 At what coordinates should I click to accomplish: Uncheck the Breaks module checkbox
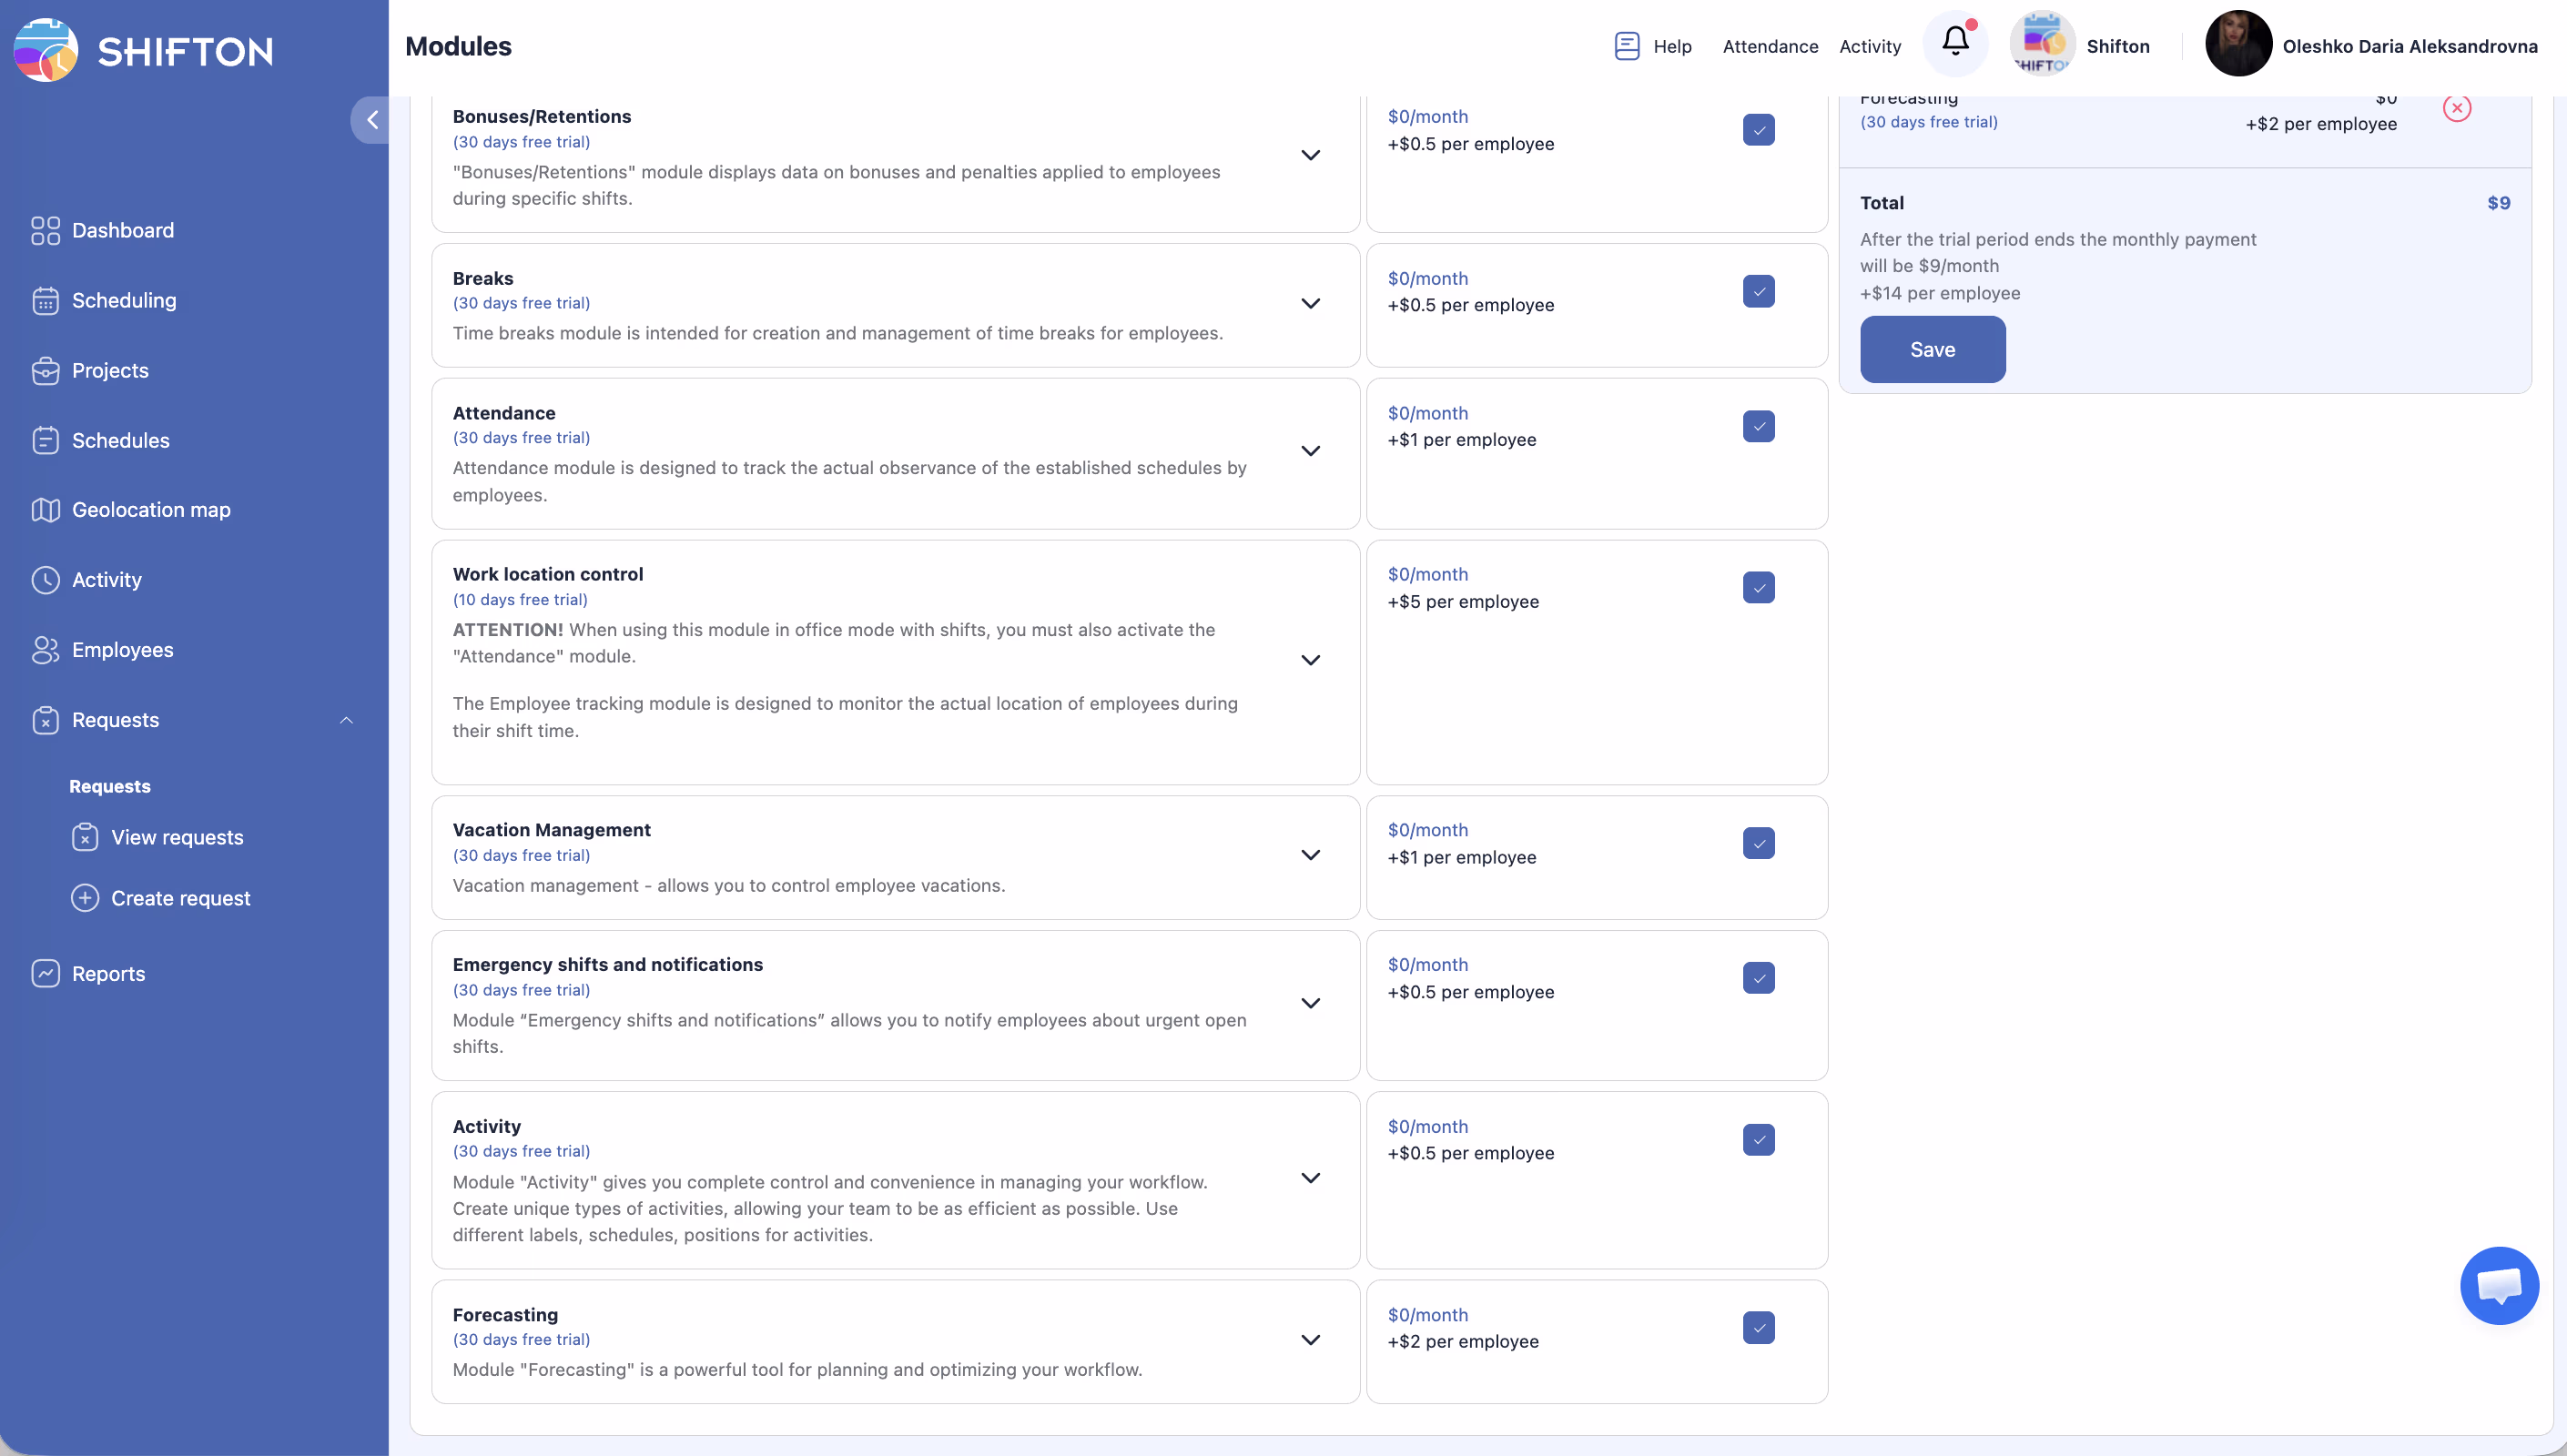click(x=1758, y=292)
